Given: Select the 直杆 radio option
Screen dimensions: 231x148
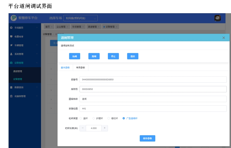Looking at the screenshot, I should [81, 118].
